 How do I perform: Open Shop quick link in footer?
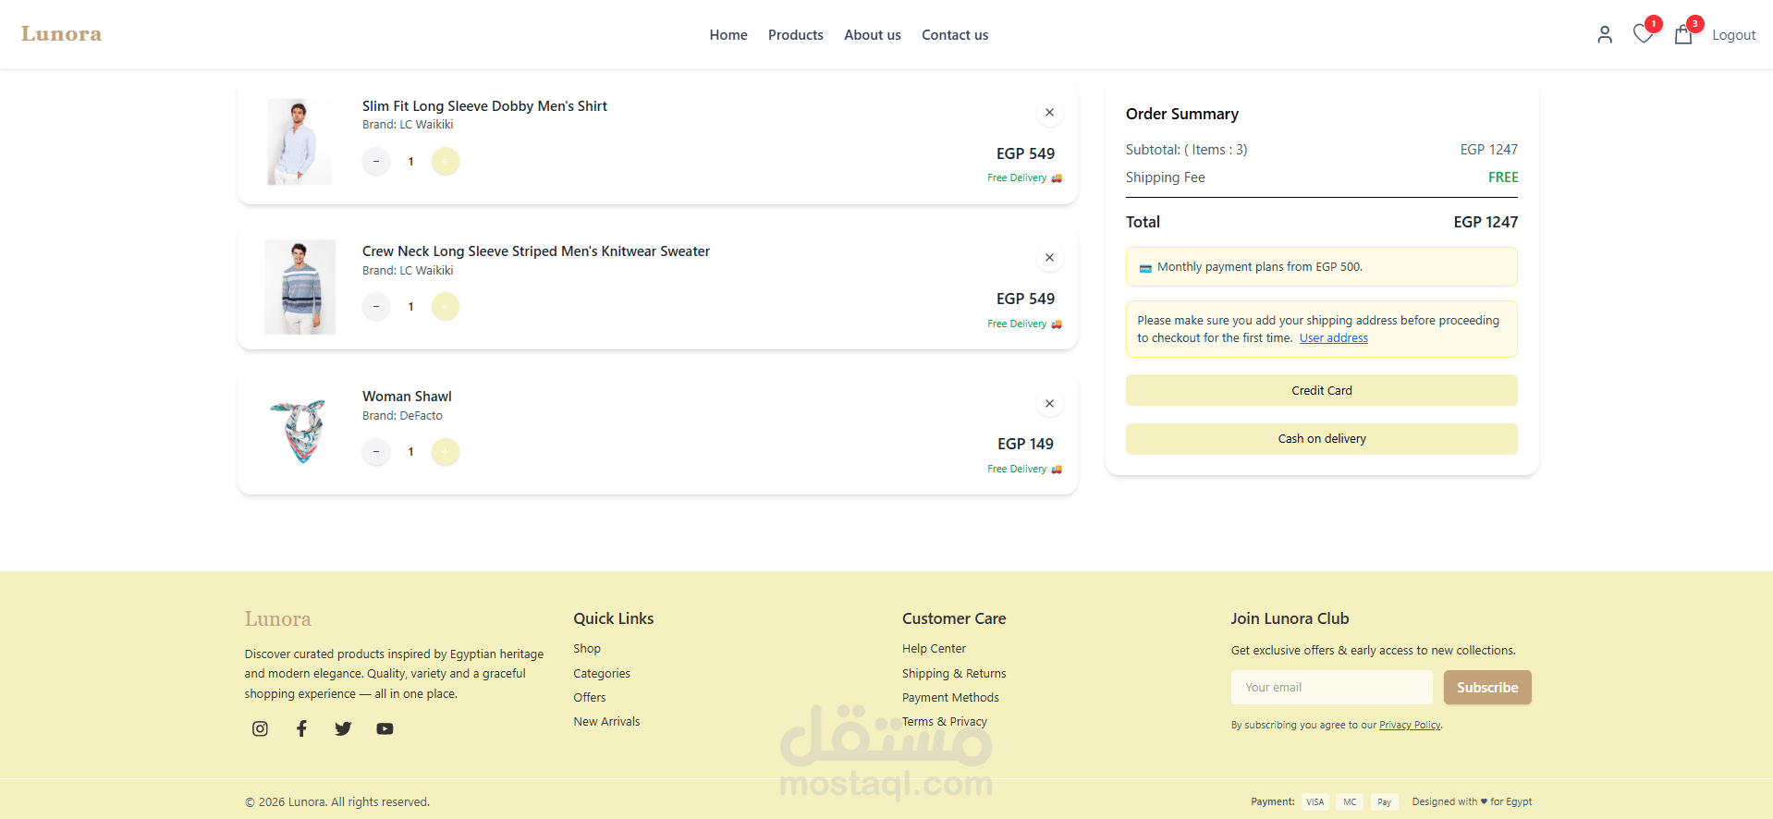(x=587, y=649)
